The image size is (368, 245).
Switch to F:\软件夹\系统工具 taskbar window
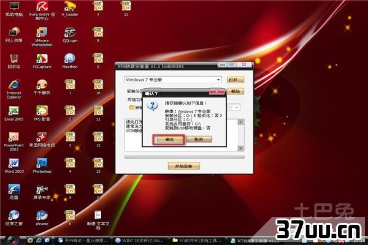(x=197, y=240)
